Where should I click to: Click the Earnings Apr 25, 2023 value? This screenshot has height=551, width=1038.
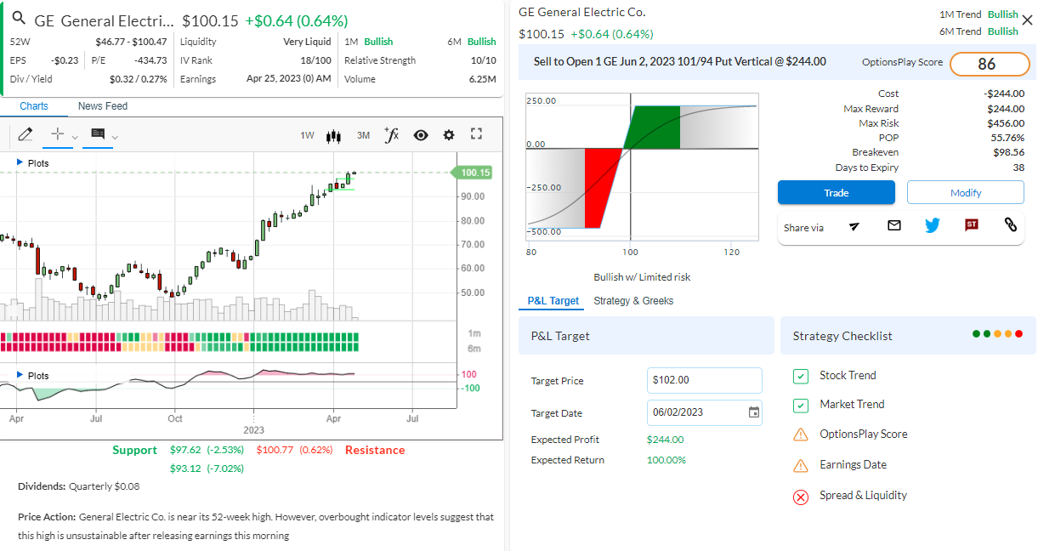pos(289,79)
